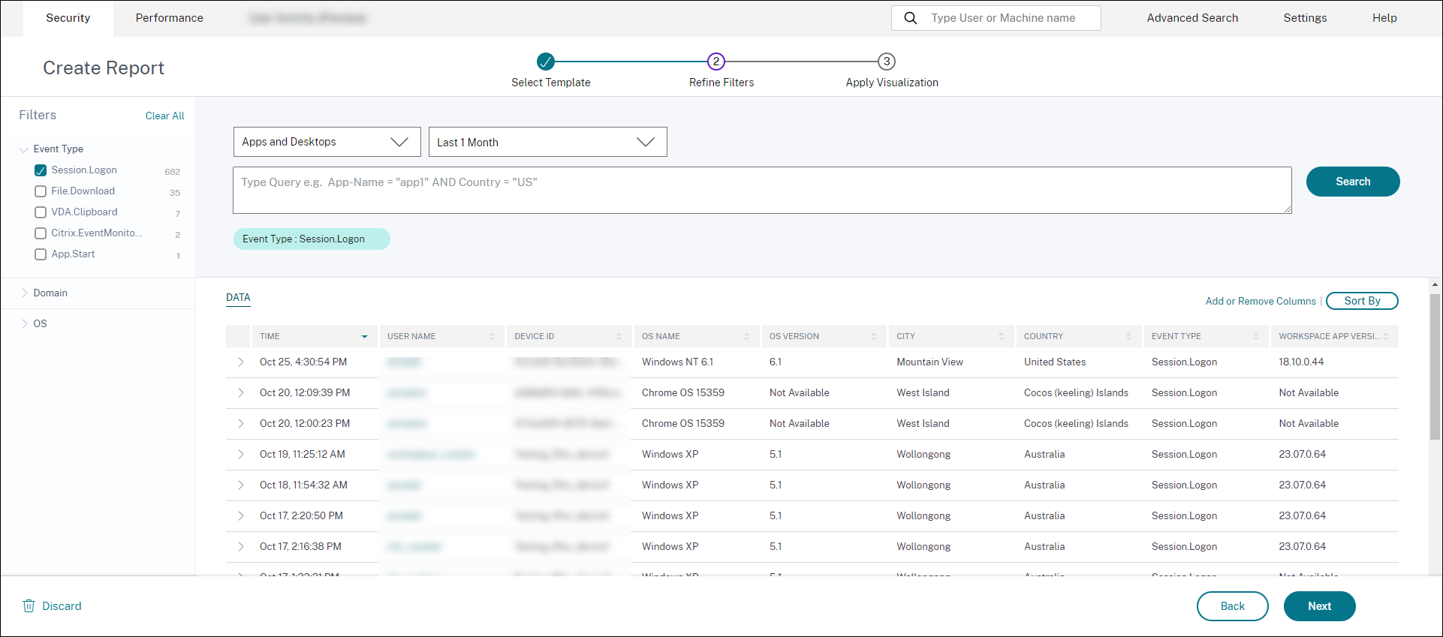Switch to the Performance tab
This screenshot has width=1443, height=637.
pyautogui.click(x=169, y=18)
